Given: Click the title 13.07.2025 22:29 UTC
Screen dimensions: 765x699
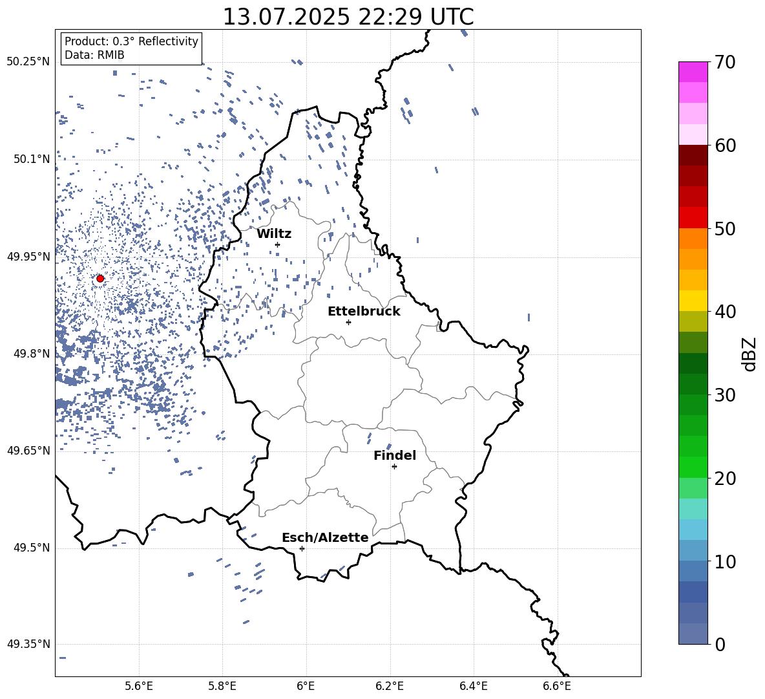Looking at the screenshot, I should [348, 17].
